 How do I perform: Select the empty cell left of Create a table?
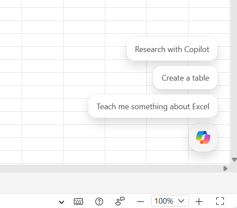tap(126, 79)
